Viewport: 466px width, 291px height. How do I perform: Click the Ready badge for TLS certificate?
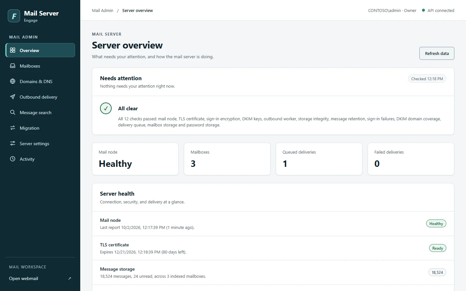point(438,248)
